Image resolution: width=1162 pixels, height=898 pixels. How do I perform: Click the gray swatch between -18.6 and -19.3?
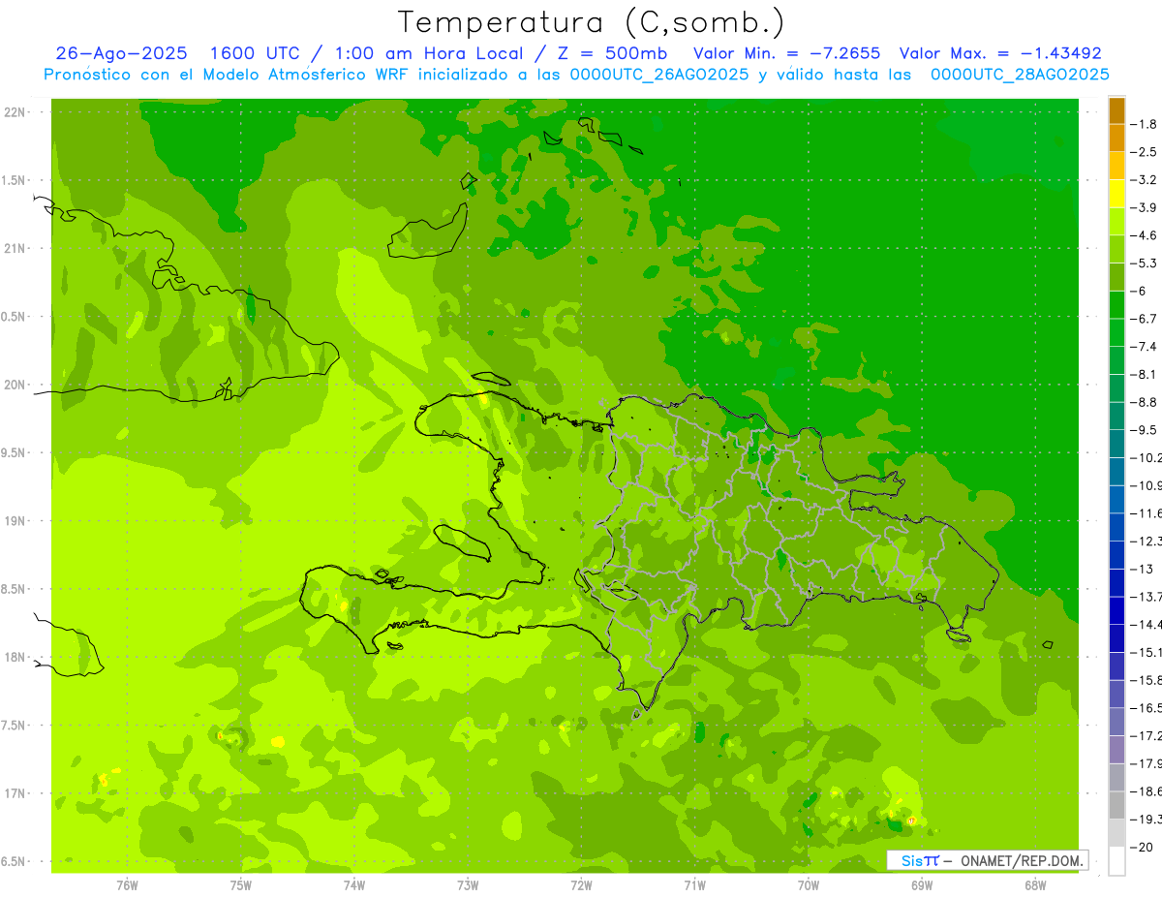pos(1116,805)
